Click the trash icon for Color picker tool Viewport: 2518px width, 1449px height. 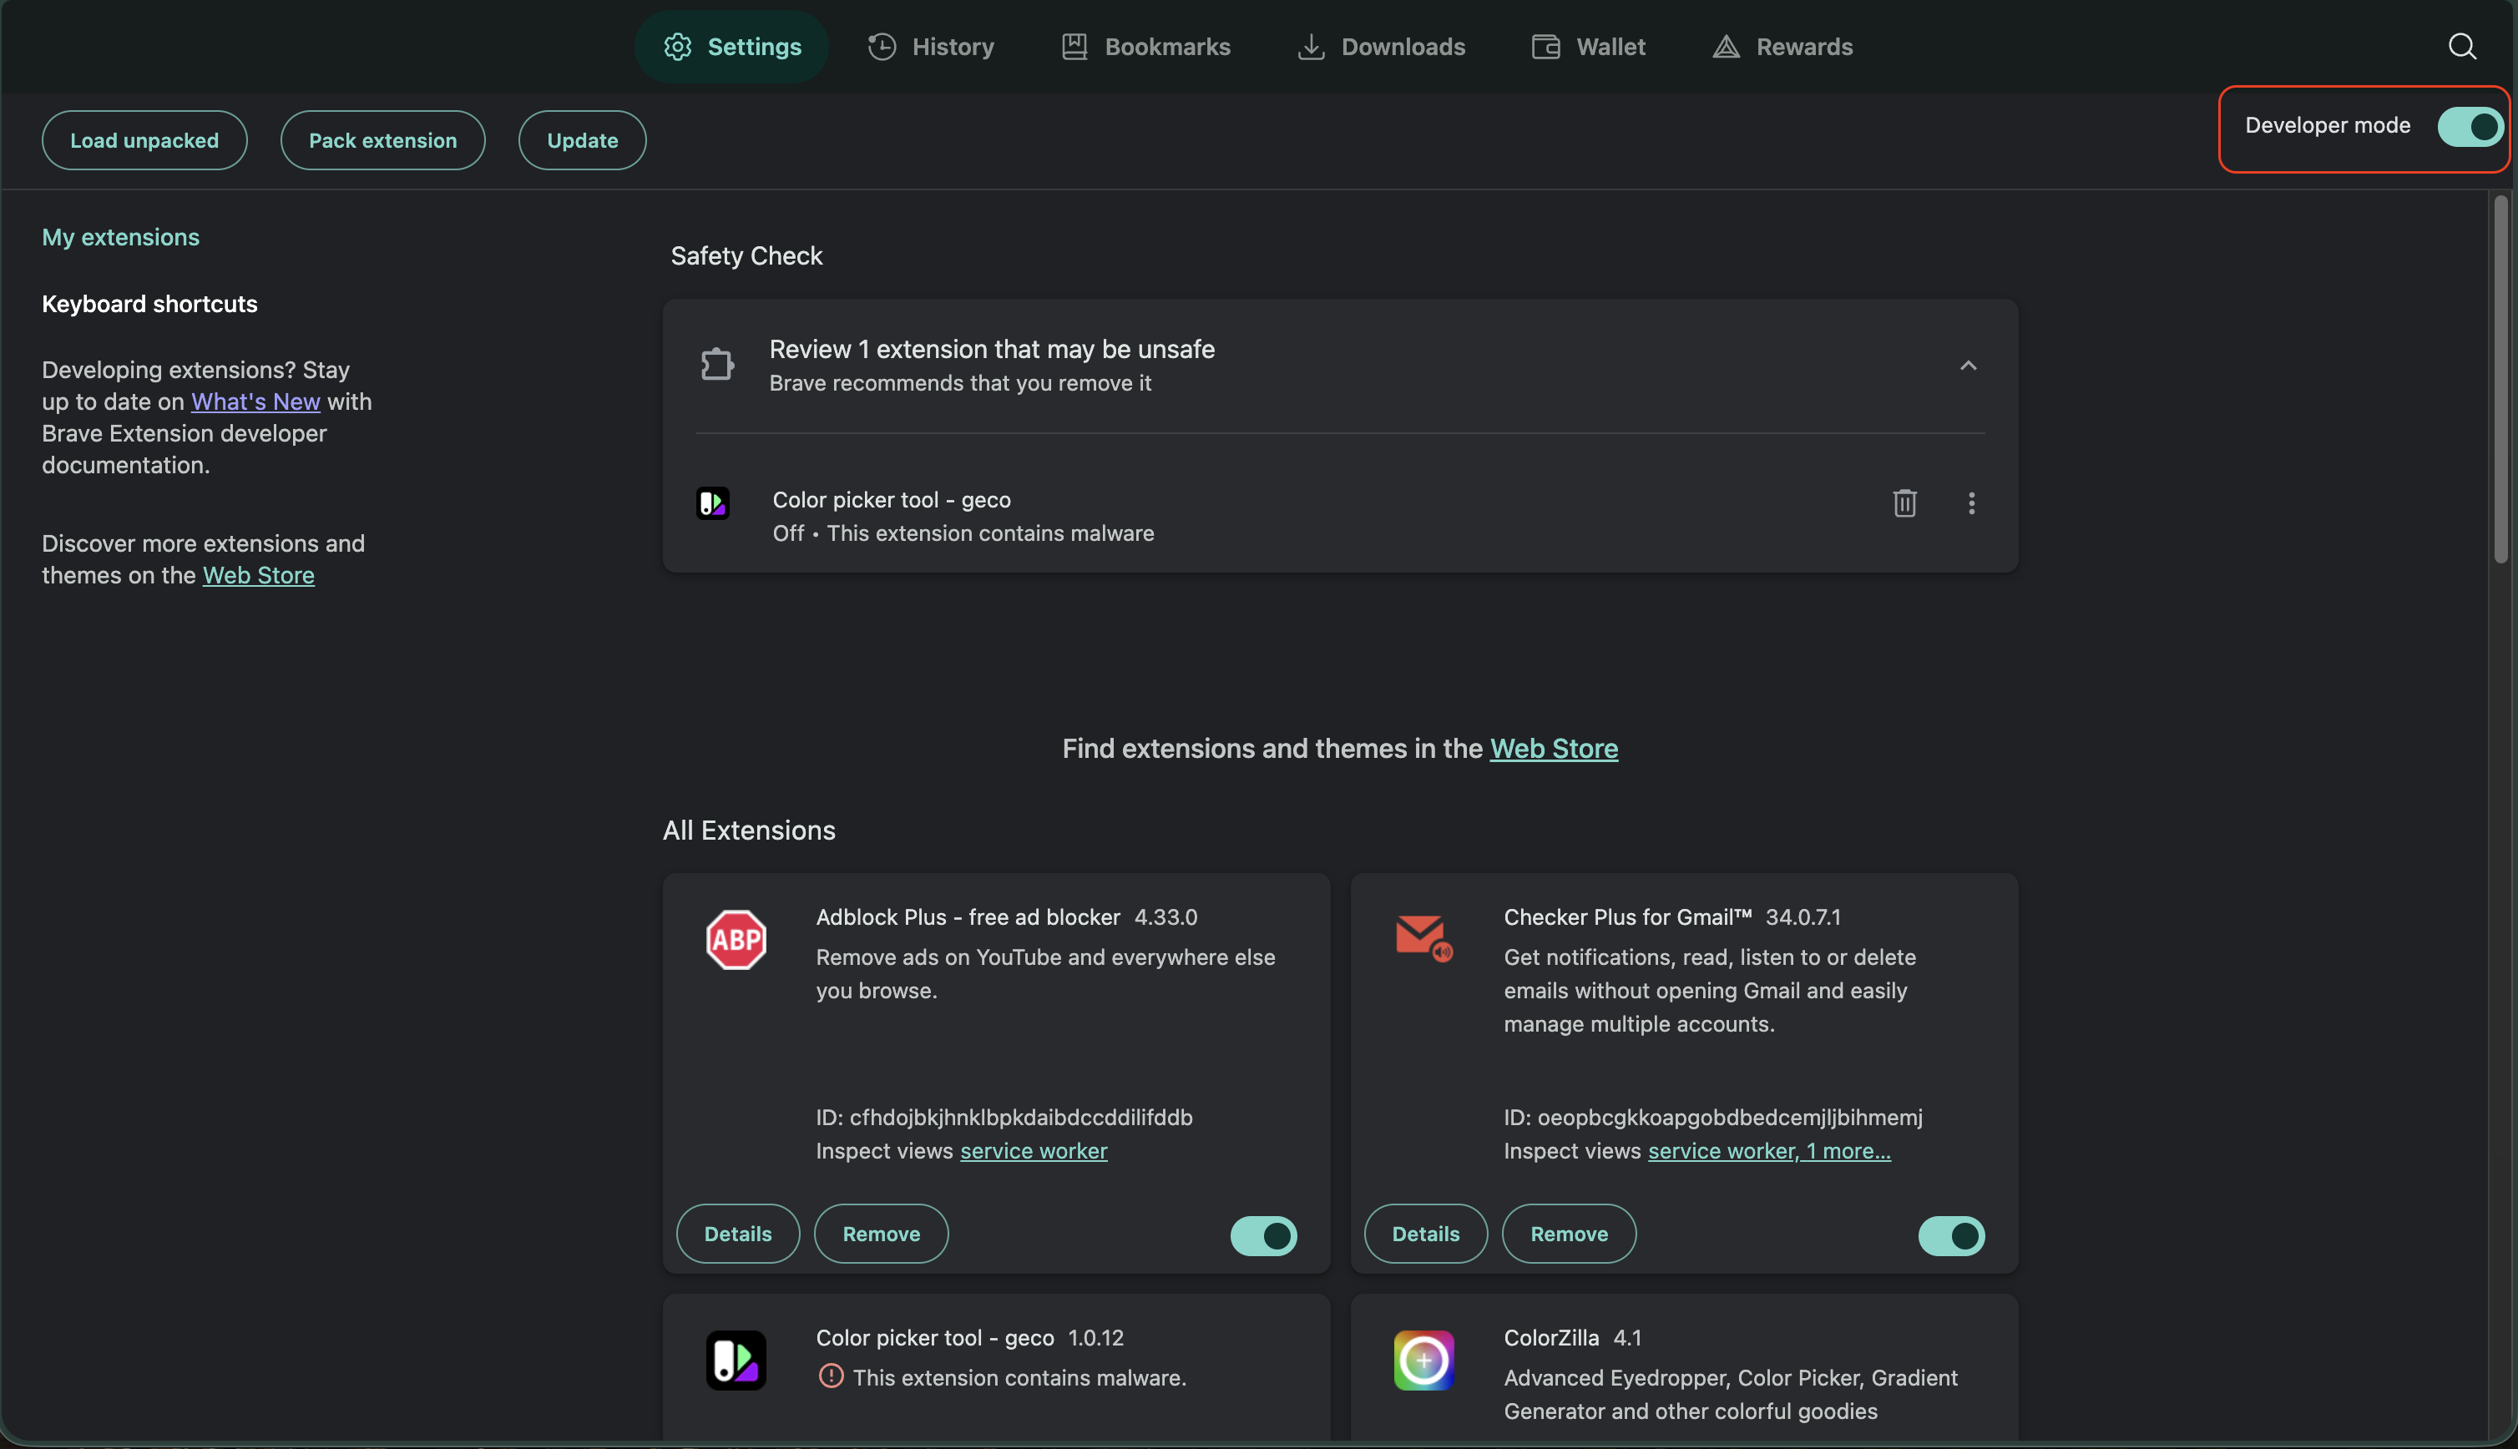click(x=1904, y=503)
